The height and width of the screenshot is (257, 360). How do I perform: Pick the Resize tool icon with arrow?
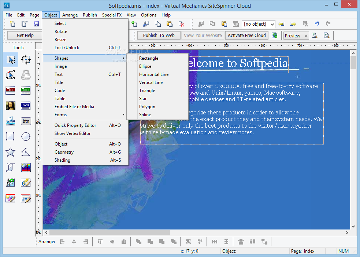[x=11, y=75]
